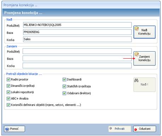Click the red dot icon on Odustani
Viewport: 162px width, 136px height.
(x=135, y=130)
